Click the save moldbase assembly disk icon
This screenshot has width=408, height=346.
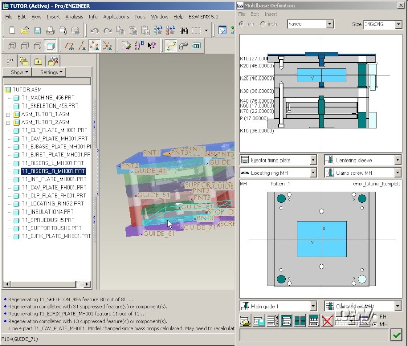click(x=259, y=321)
